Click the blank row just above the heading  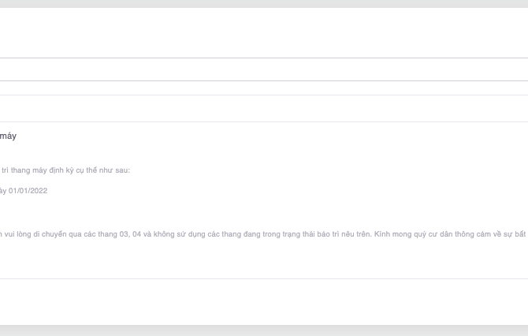coord(264,109)
